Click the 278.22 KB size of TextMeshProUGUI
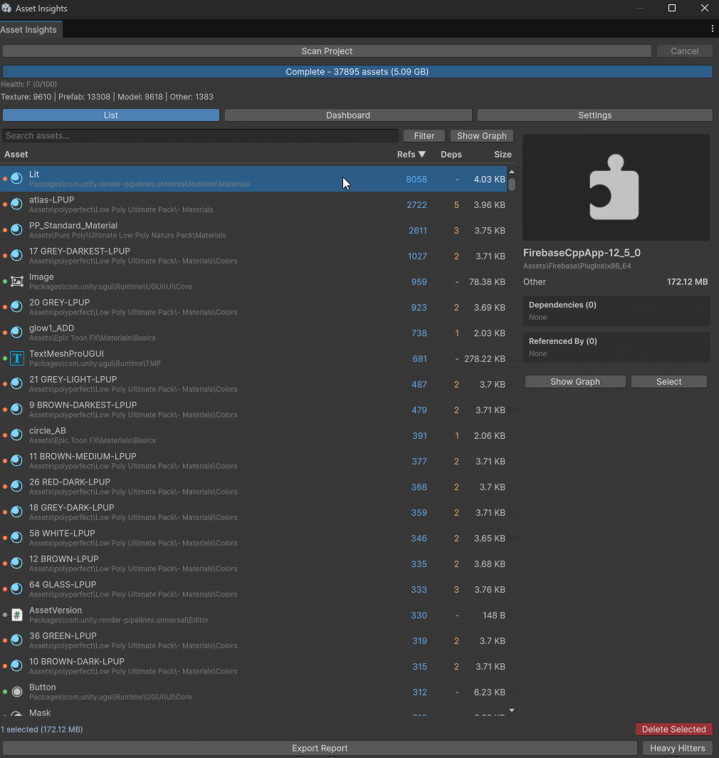Viewport: 719px width, 758px height. (x=485, y=358)
